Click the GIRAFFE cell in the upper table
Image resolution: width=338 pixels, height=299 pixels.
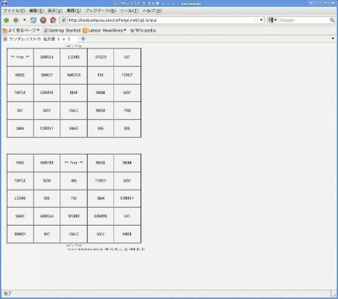pos(47,93)
